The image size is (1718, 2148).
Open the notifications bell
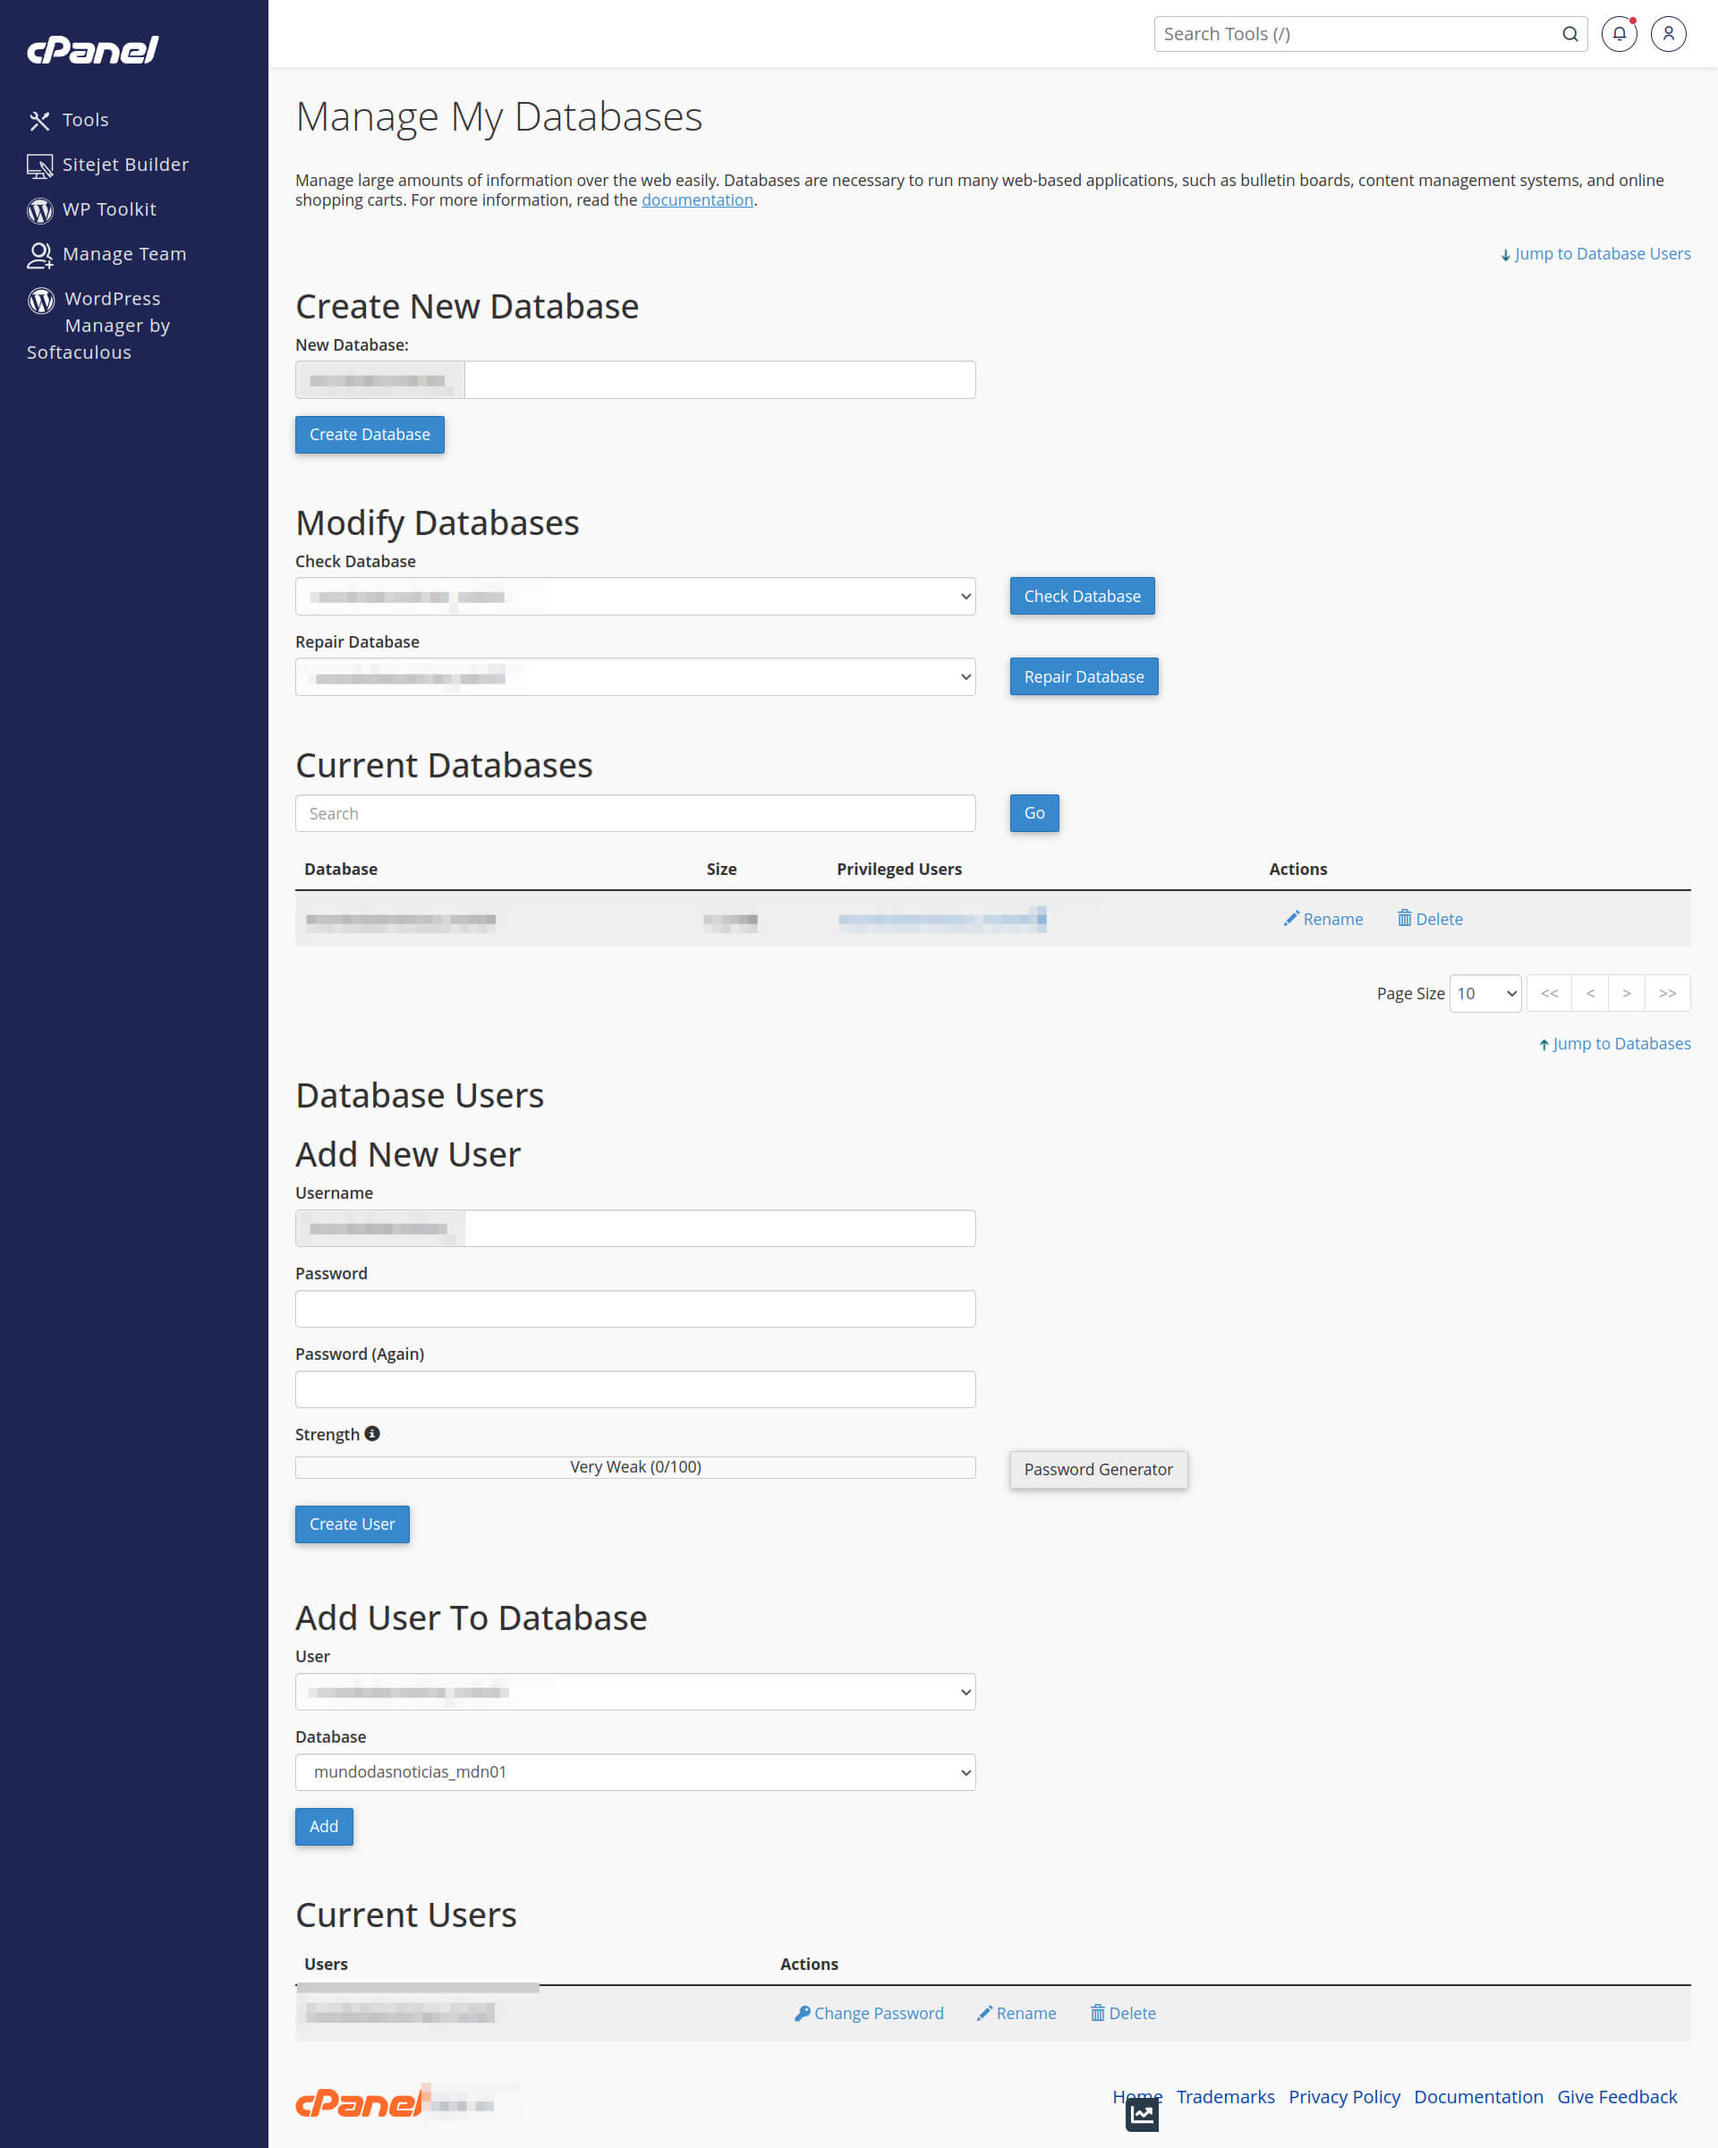[1619, 33]
